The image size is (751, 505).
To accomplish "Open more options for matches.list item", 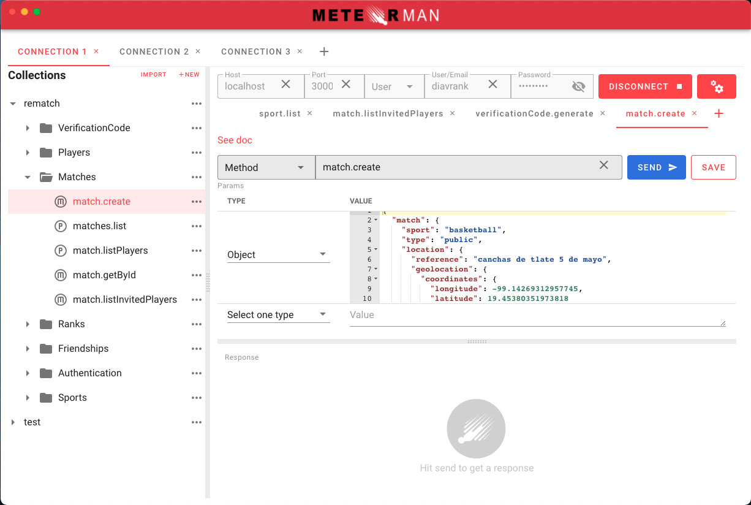I will point(196,226).
